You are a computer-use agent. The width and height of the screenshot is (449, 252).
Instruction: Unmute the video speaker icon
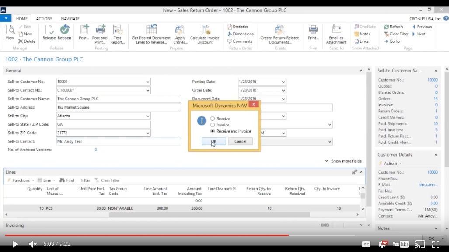(x=33, y=244)
